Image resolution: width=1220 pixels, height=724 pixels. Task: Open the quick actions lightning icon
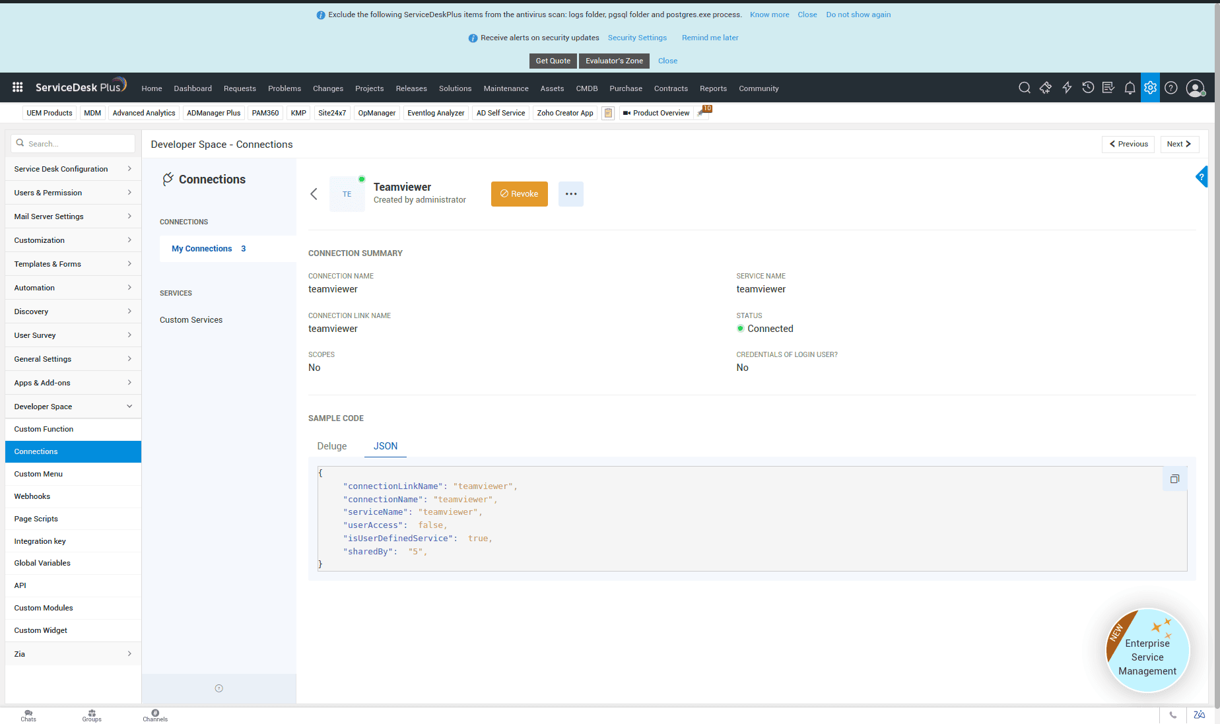pyautogui.click(x=1066, y=88)
